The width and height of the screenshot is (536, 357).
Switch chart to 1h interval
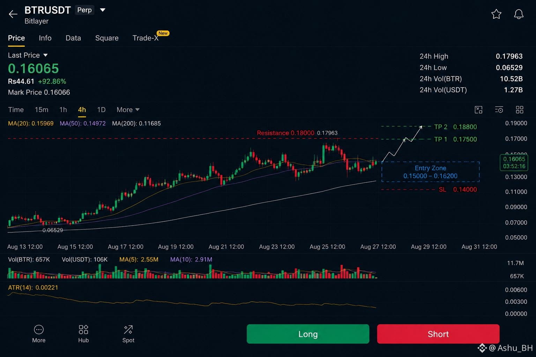[63, 110]
